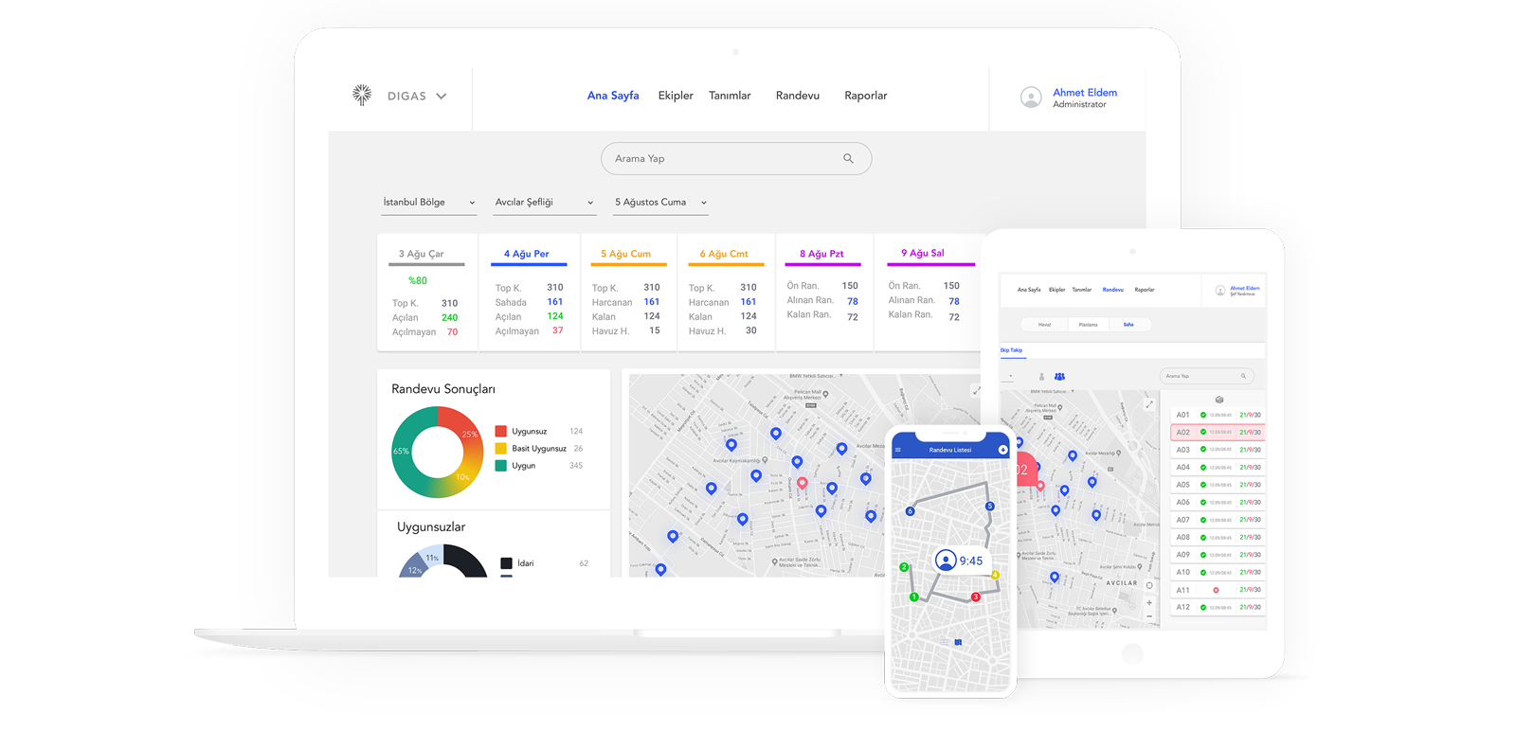Image resolution: width=1516 pixels, height=730 pixels.
Task: Switch to map view icon on phone
Action: (958, 642)
